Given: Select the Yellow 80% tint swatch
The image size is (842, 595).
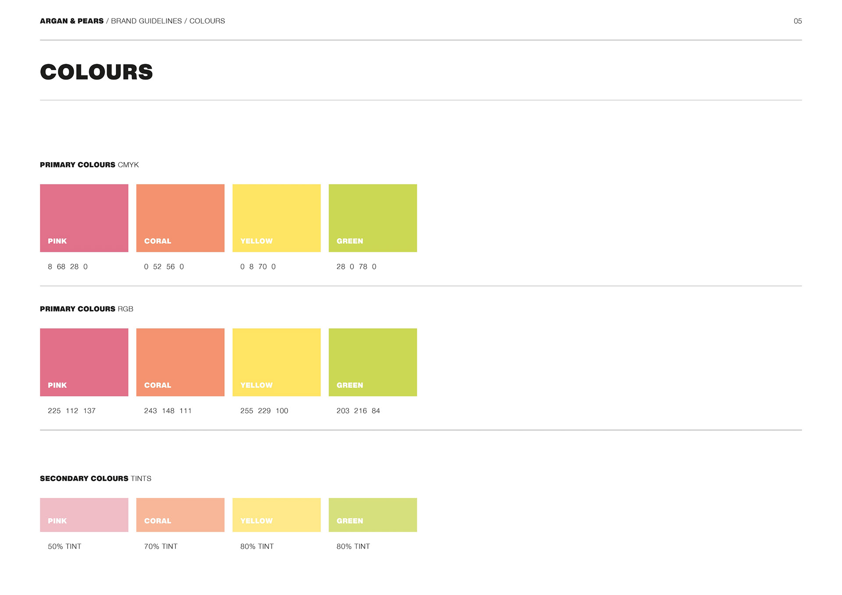Looking at the screenshot, I should click(x=276, y=514).
